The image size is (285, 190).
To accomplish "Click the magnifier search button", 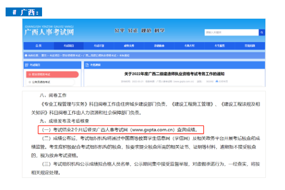I will (262, 32).
